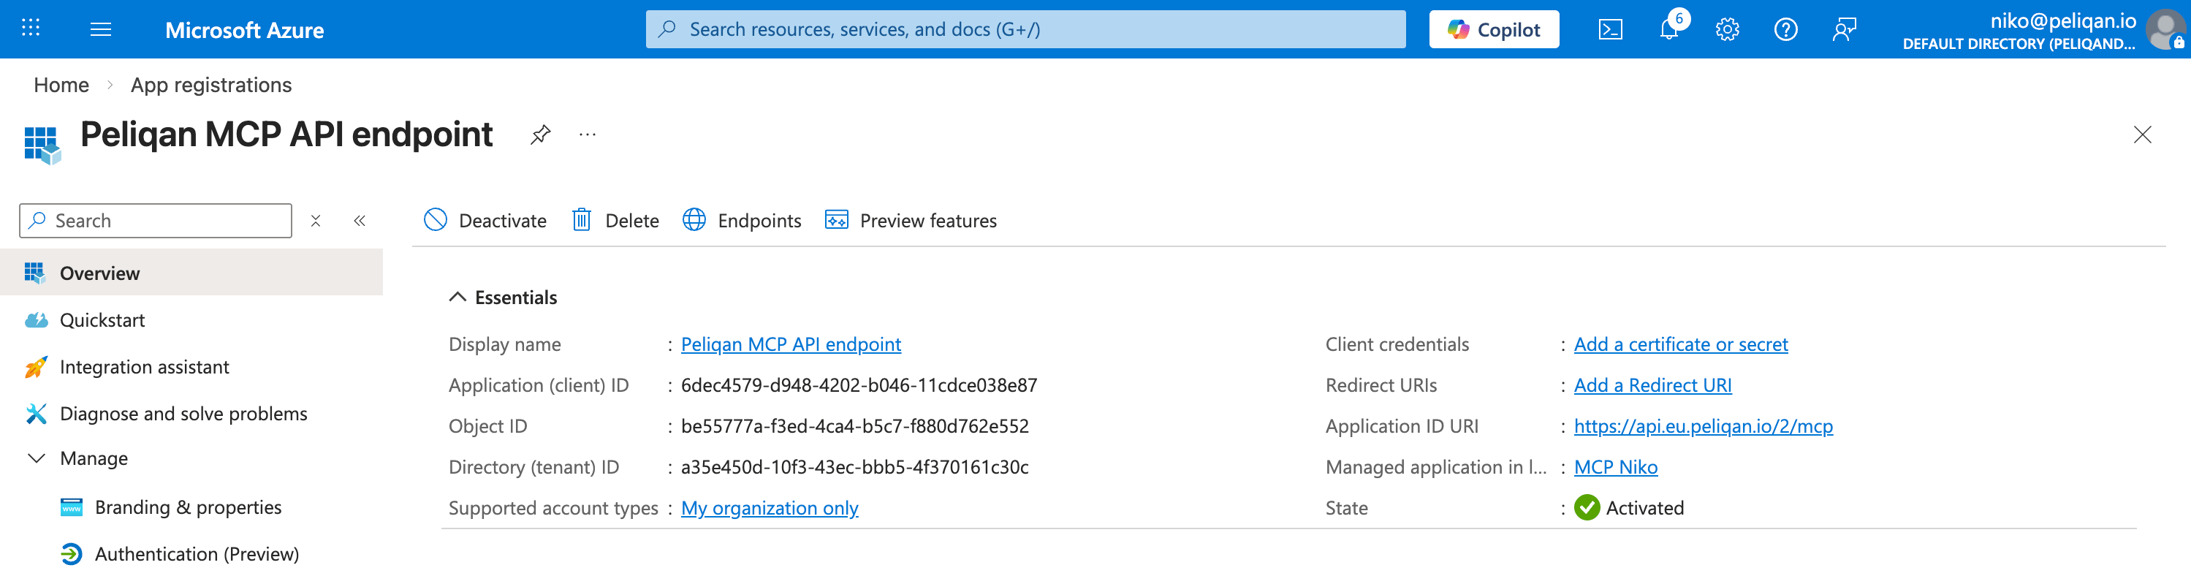Image resolution: width=2191 pixels, height=576 pixels.
Task: Open Preview features
Action: coord(911,220)
